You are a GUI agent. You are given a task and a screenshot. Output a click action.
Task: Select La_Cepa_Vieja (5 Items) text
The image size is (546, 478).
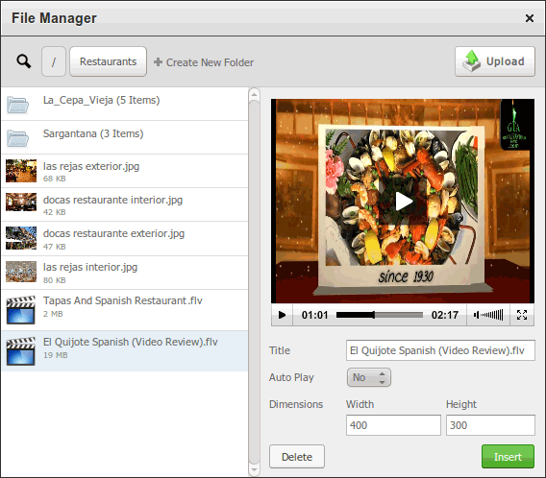pyautogui.click(x=101, y=100)
